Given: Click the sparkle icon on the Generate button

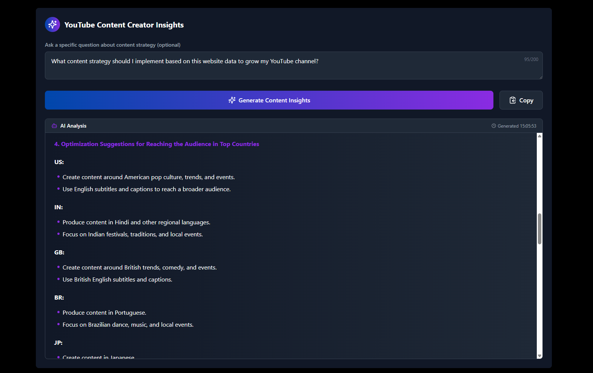Looking at the screenshot, I should 232,100.
